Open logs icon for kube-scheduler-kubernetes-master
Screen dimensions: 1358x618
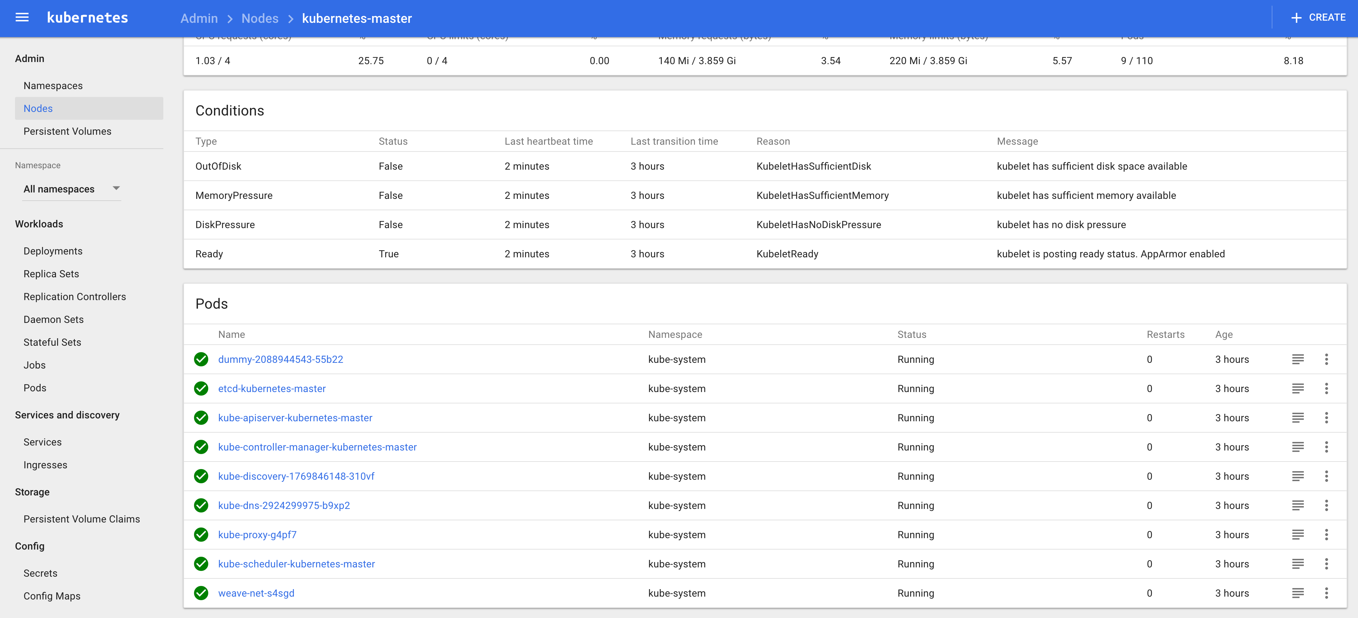1298,564
